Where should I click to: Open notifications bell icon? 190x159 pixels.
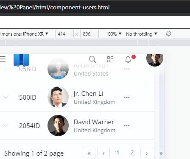(128, 59)
